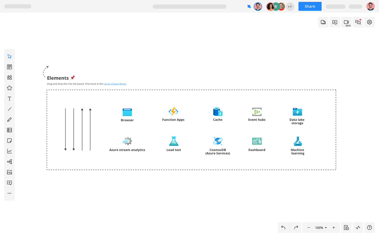Open the activity pulse icon
This screenshot has width=379, height=237.
click(x=358, y=228)
